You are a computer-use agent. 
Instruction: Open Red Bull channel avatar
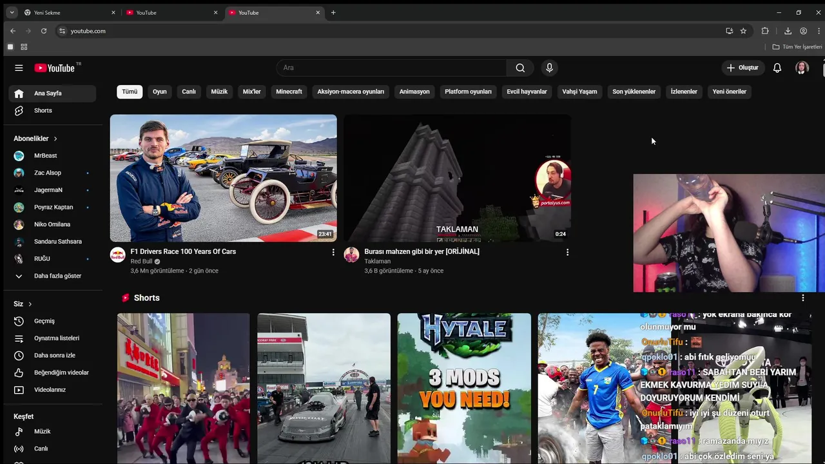tap(117, 255)
